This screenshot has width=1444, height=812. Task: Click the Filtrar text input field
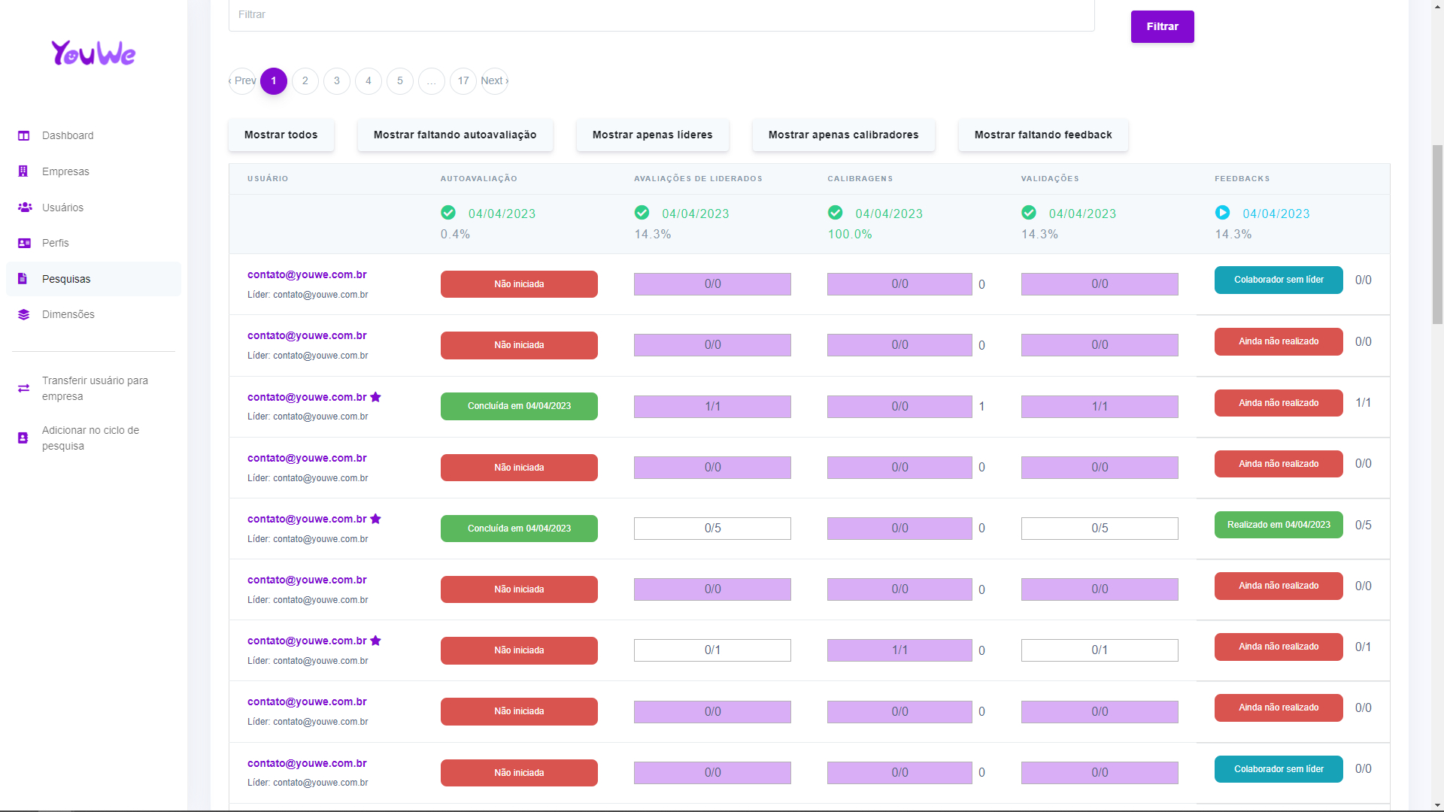[661, 15]
